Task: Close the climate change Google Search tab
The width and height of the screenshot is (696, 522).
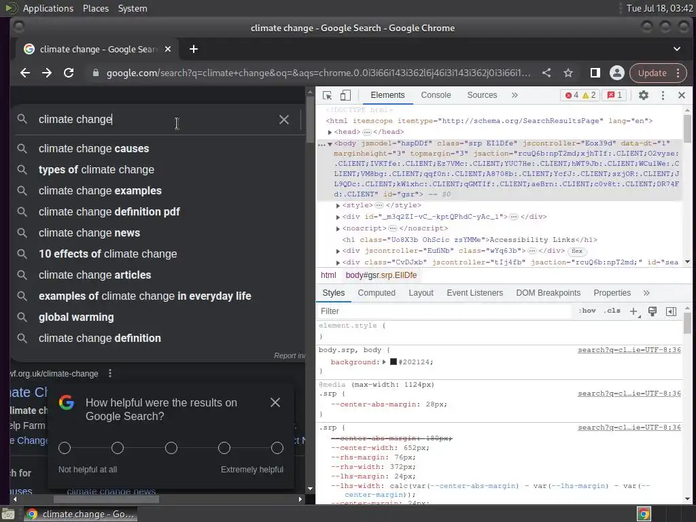Action: point(168,49)
